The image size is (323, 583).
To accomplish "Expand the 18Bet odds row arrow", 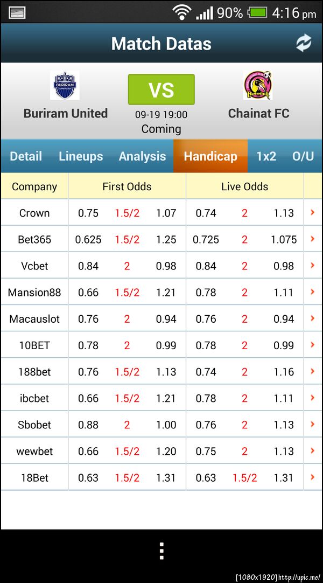I will [x=312, y=477].
